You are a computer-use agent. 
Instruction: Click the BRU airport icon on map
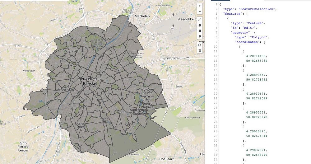(173, 26)
